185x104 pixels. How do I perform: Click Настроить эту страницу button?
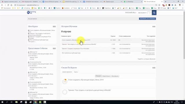[x=147, y=18]
